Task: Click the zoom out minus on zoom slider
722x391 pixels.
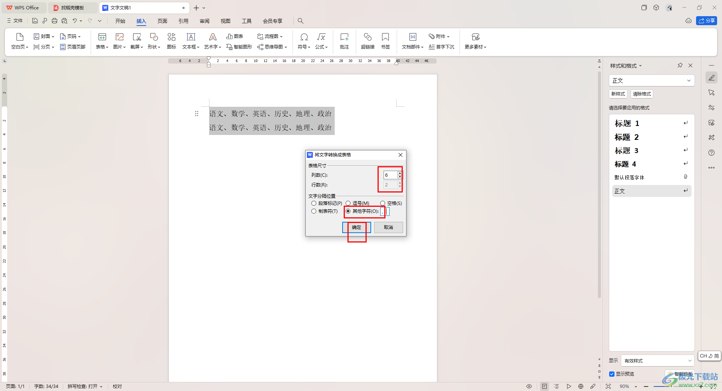Action: coord(646,386)
